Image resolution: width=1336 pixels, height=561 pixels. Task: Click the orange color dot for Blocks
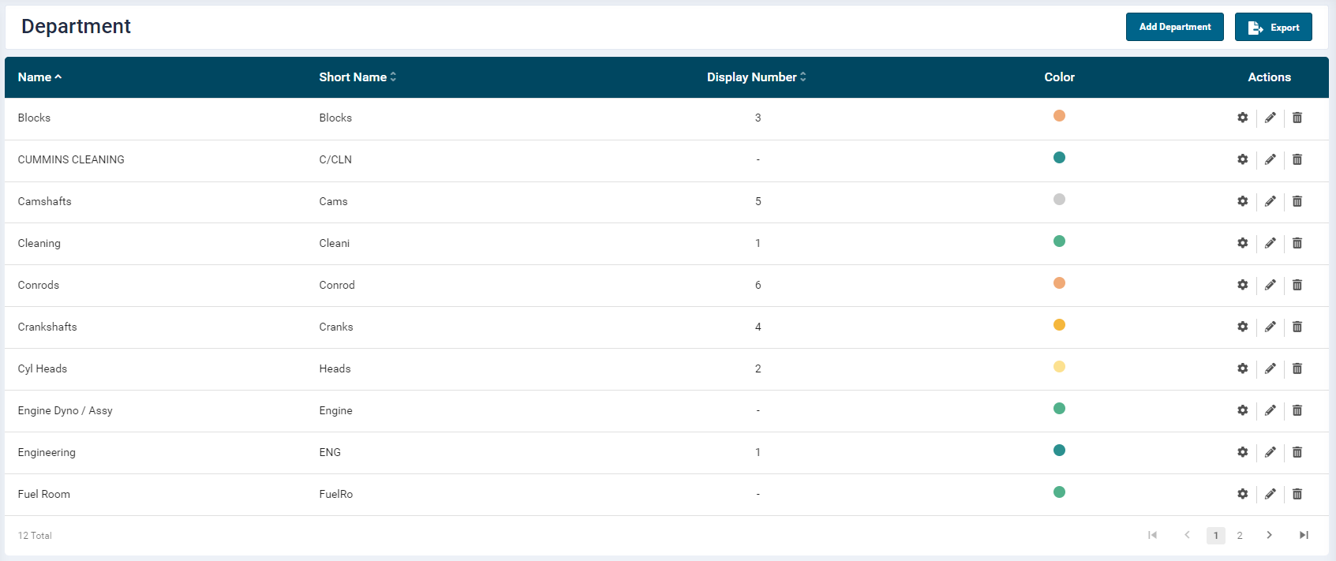click(1059, 116)
